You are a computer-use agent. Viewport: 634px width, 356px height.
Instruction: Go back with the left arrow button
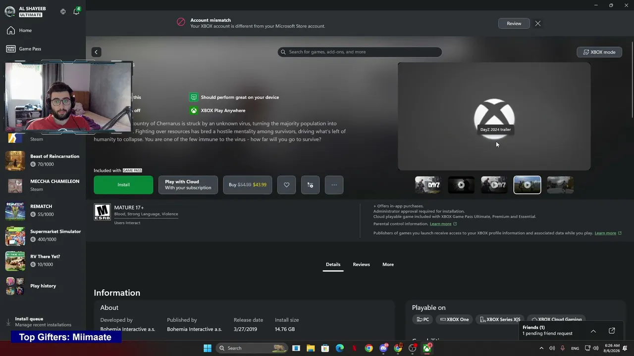click(96, 52)
